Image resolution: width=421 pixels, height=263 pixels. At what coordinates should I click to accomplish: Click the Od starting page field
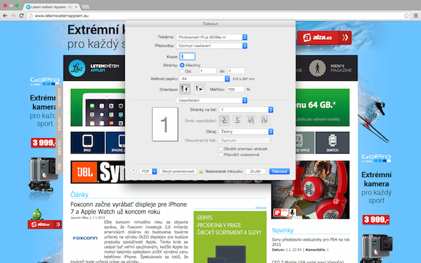(x=208, y=71)
